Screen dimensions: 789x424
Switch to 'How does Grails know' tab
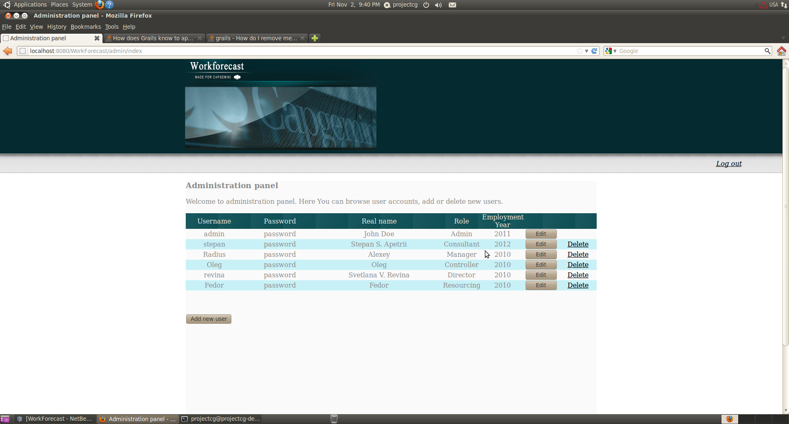pyautogui.click(x=153, y=38)
